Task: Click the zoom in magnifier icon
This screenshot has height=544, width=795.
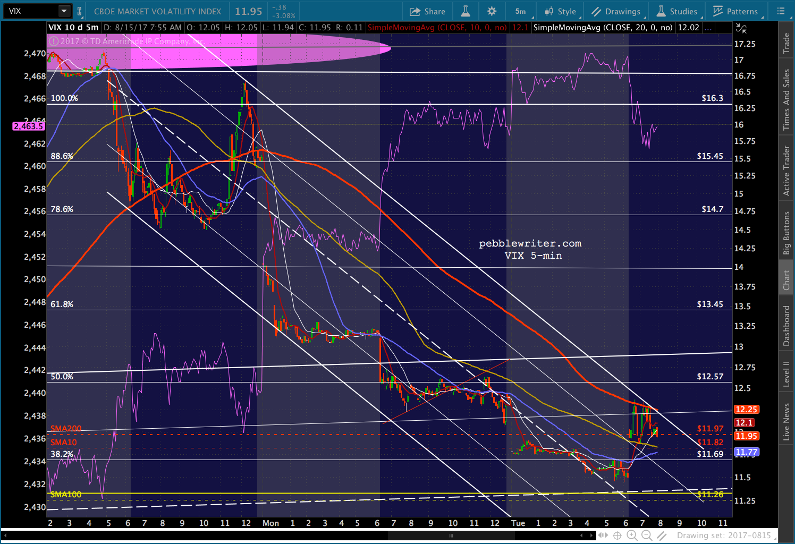Action: 632,535
